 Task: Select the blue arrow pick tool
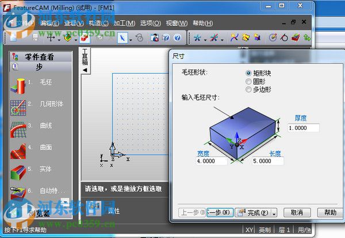click(x=122, y=38)
